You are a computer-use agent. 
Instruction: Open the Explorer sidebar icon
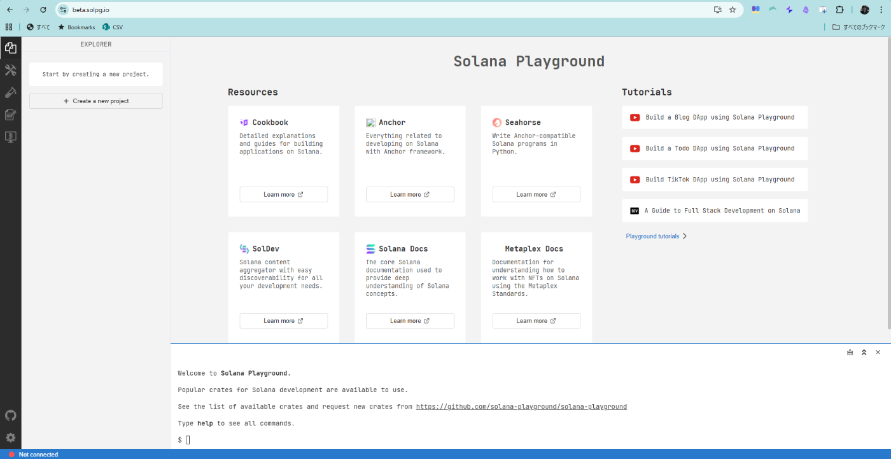(x=10, y=48)
